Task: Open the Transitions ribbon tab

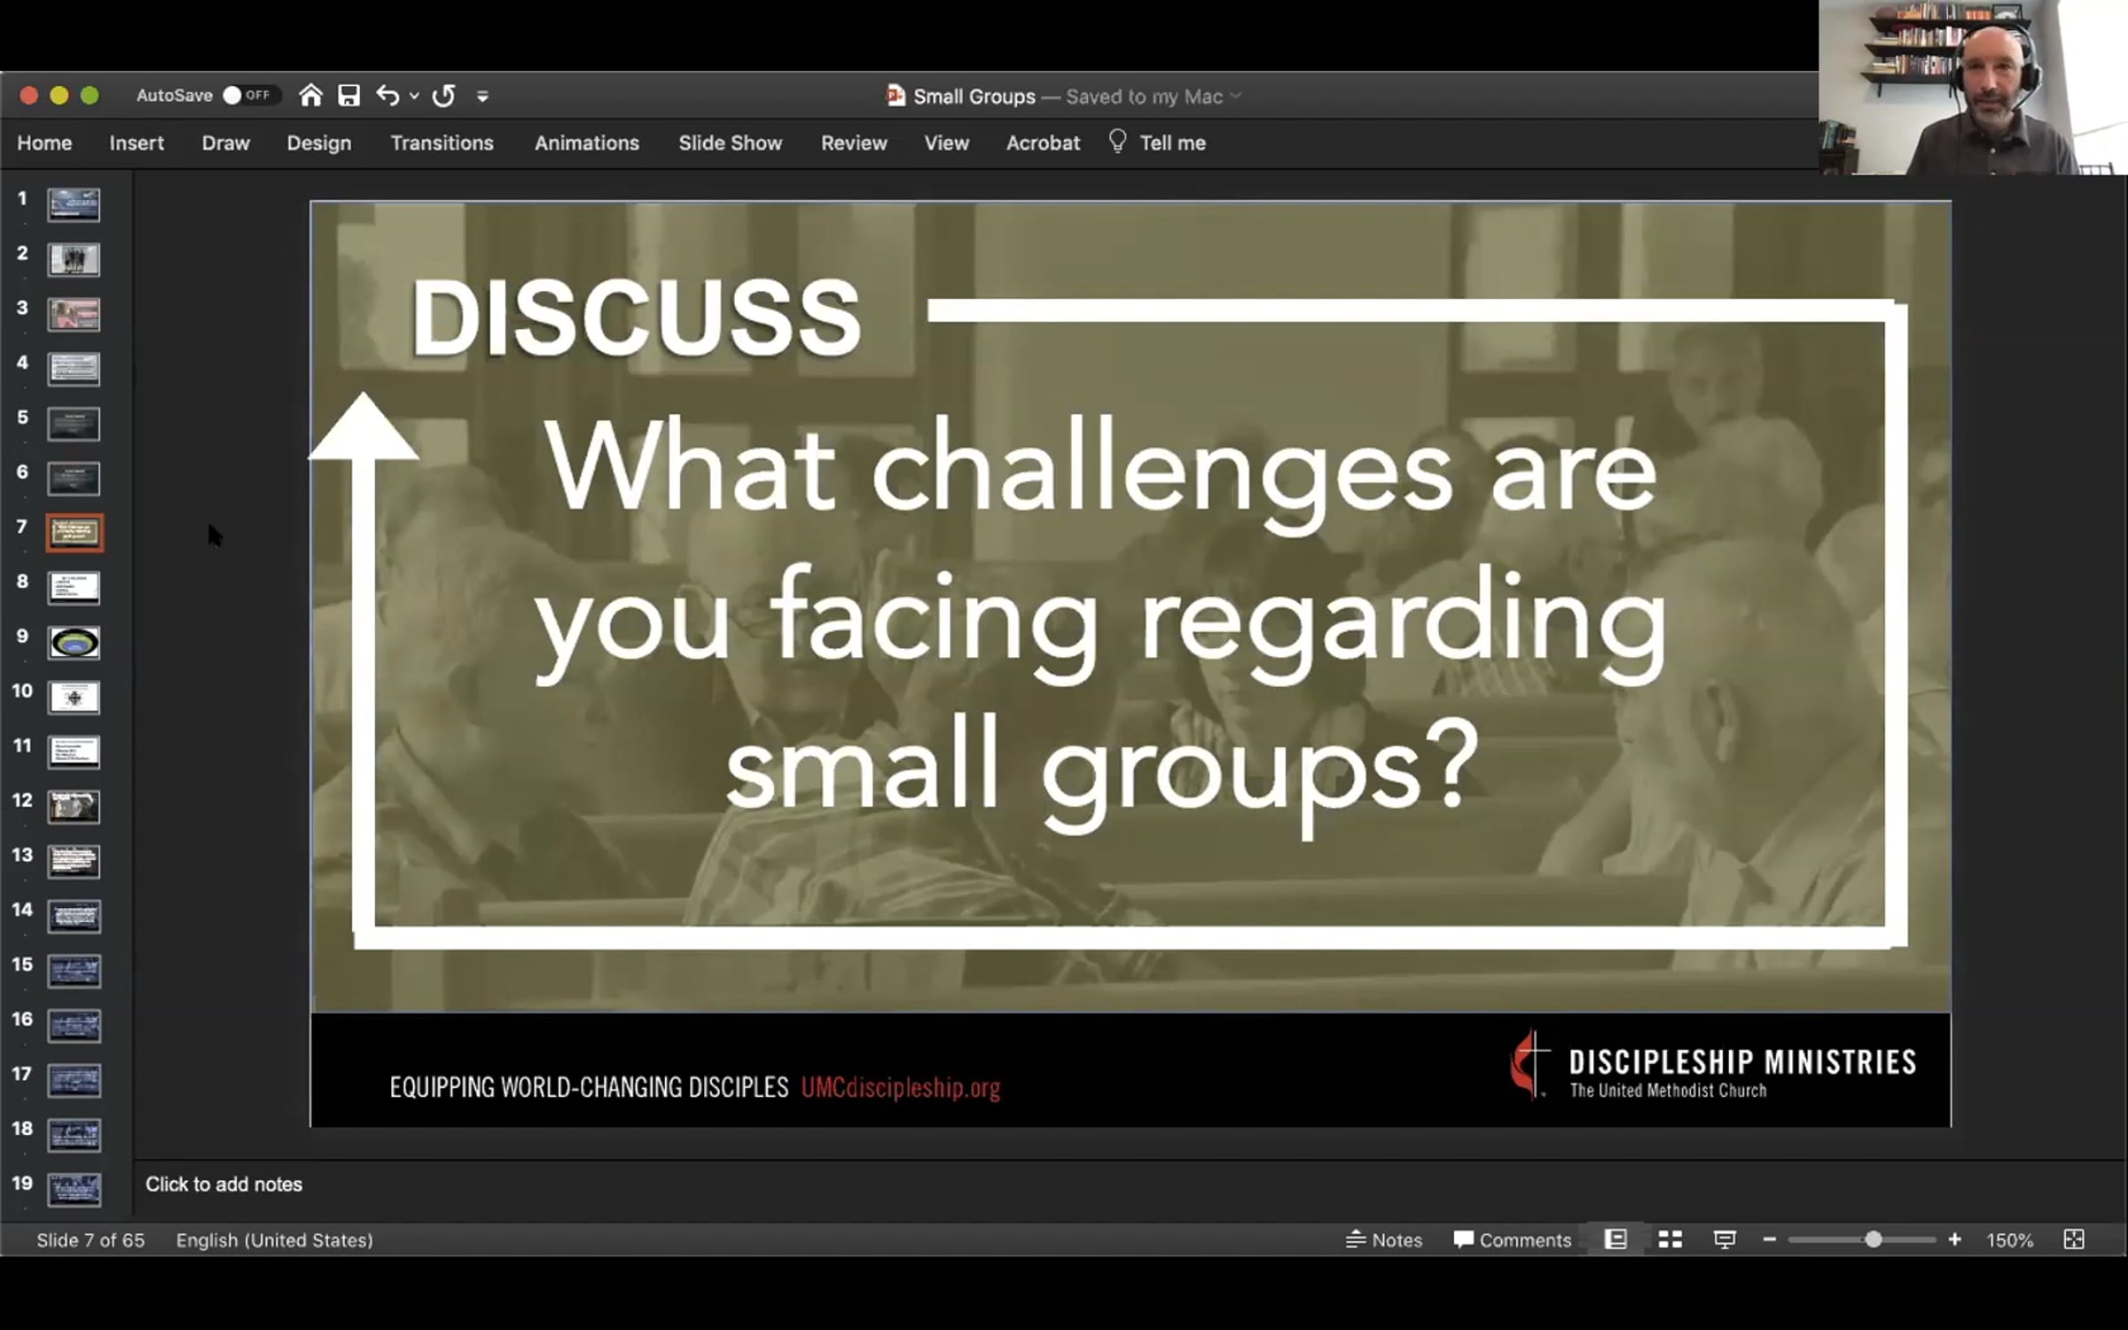Action: 442,143
